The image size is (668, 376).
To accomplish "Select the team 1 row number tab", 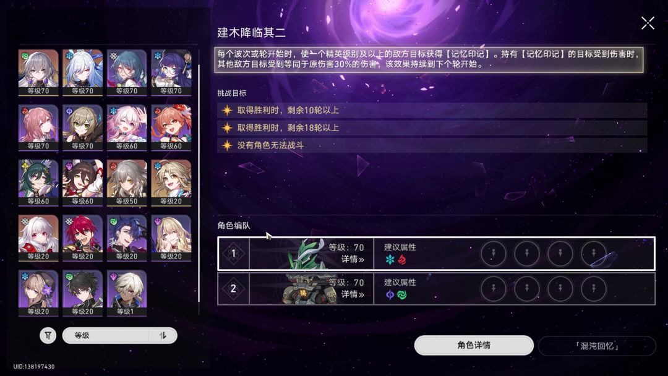I will pos(233,254).
